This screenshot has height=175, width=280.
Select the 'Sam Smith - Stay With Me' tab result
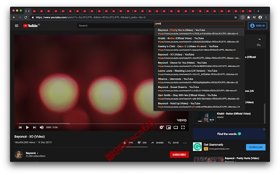point(199,97)
